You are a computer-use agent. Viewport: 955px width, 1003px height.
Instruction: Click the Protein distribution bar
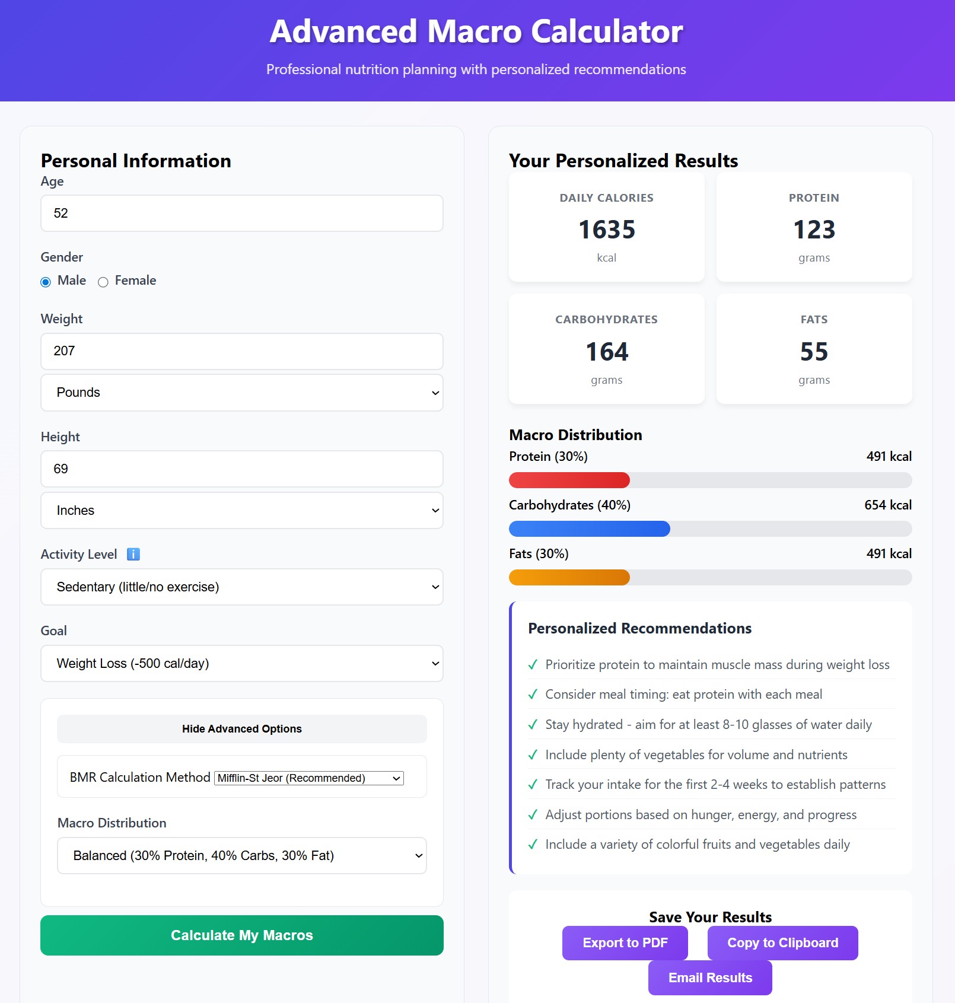(x=710, y=480)
